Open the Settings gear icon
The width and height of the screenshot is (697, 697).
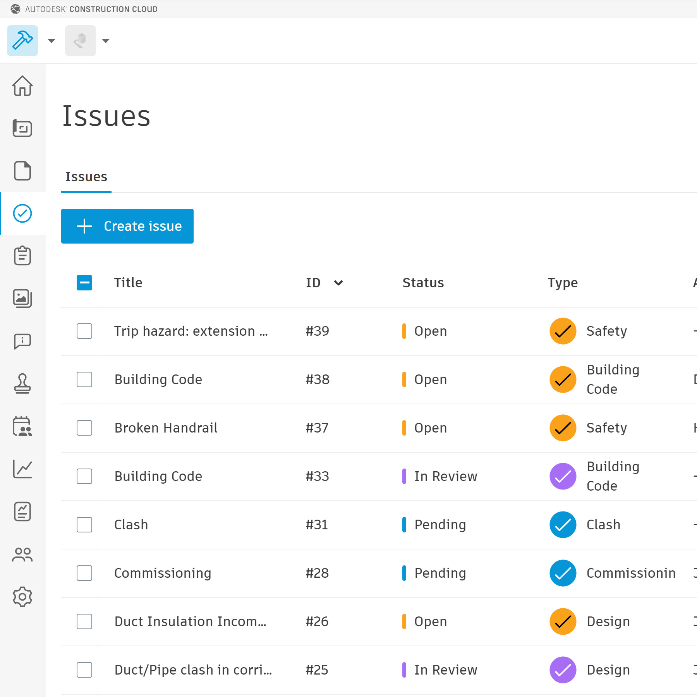[22, 597]
